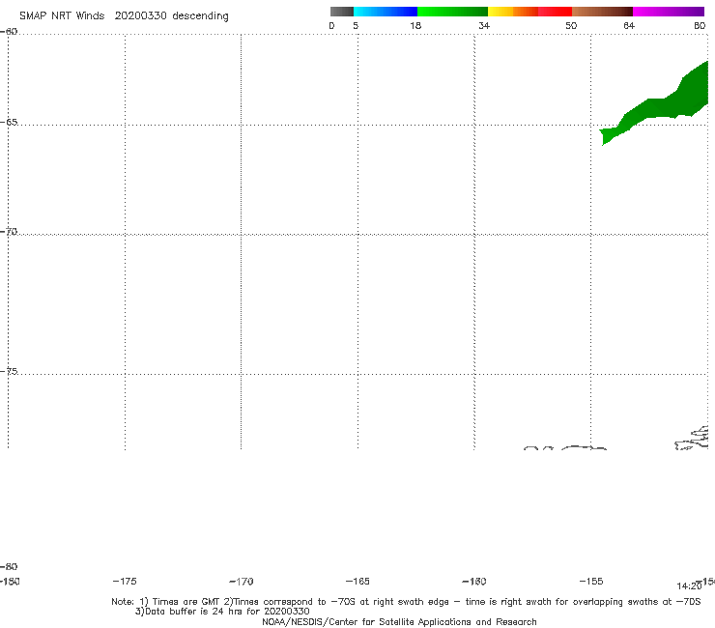Click the word 'descending' in the title

(200, 16)
